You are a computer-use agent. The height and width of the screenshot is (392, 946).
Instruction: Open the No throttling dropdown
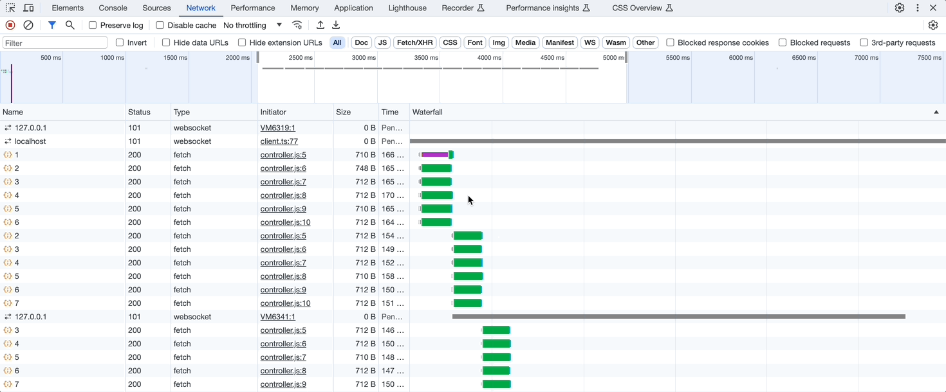click(252, 25)
